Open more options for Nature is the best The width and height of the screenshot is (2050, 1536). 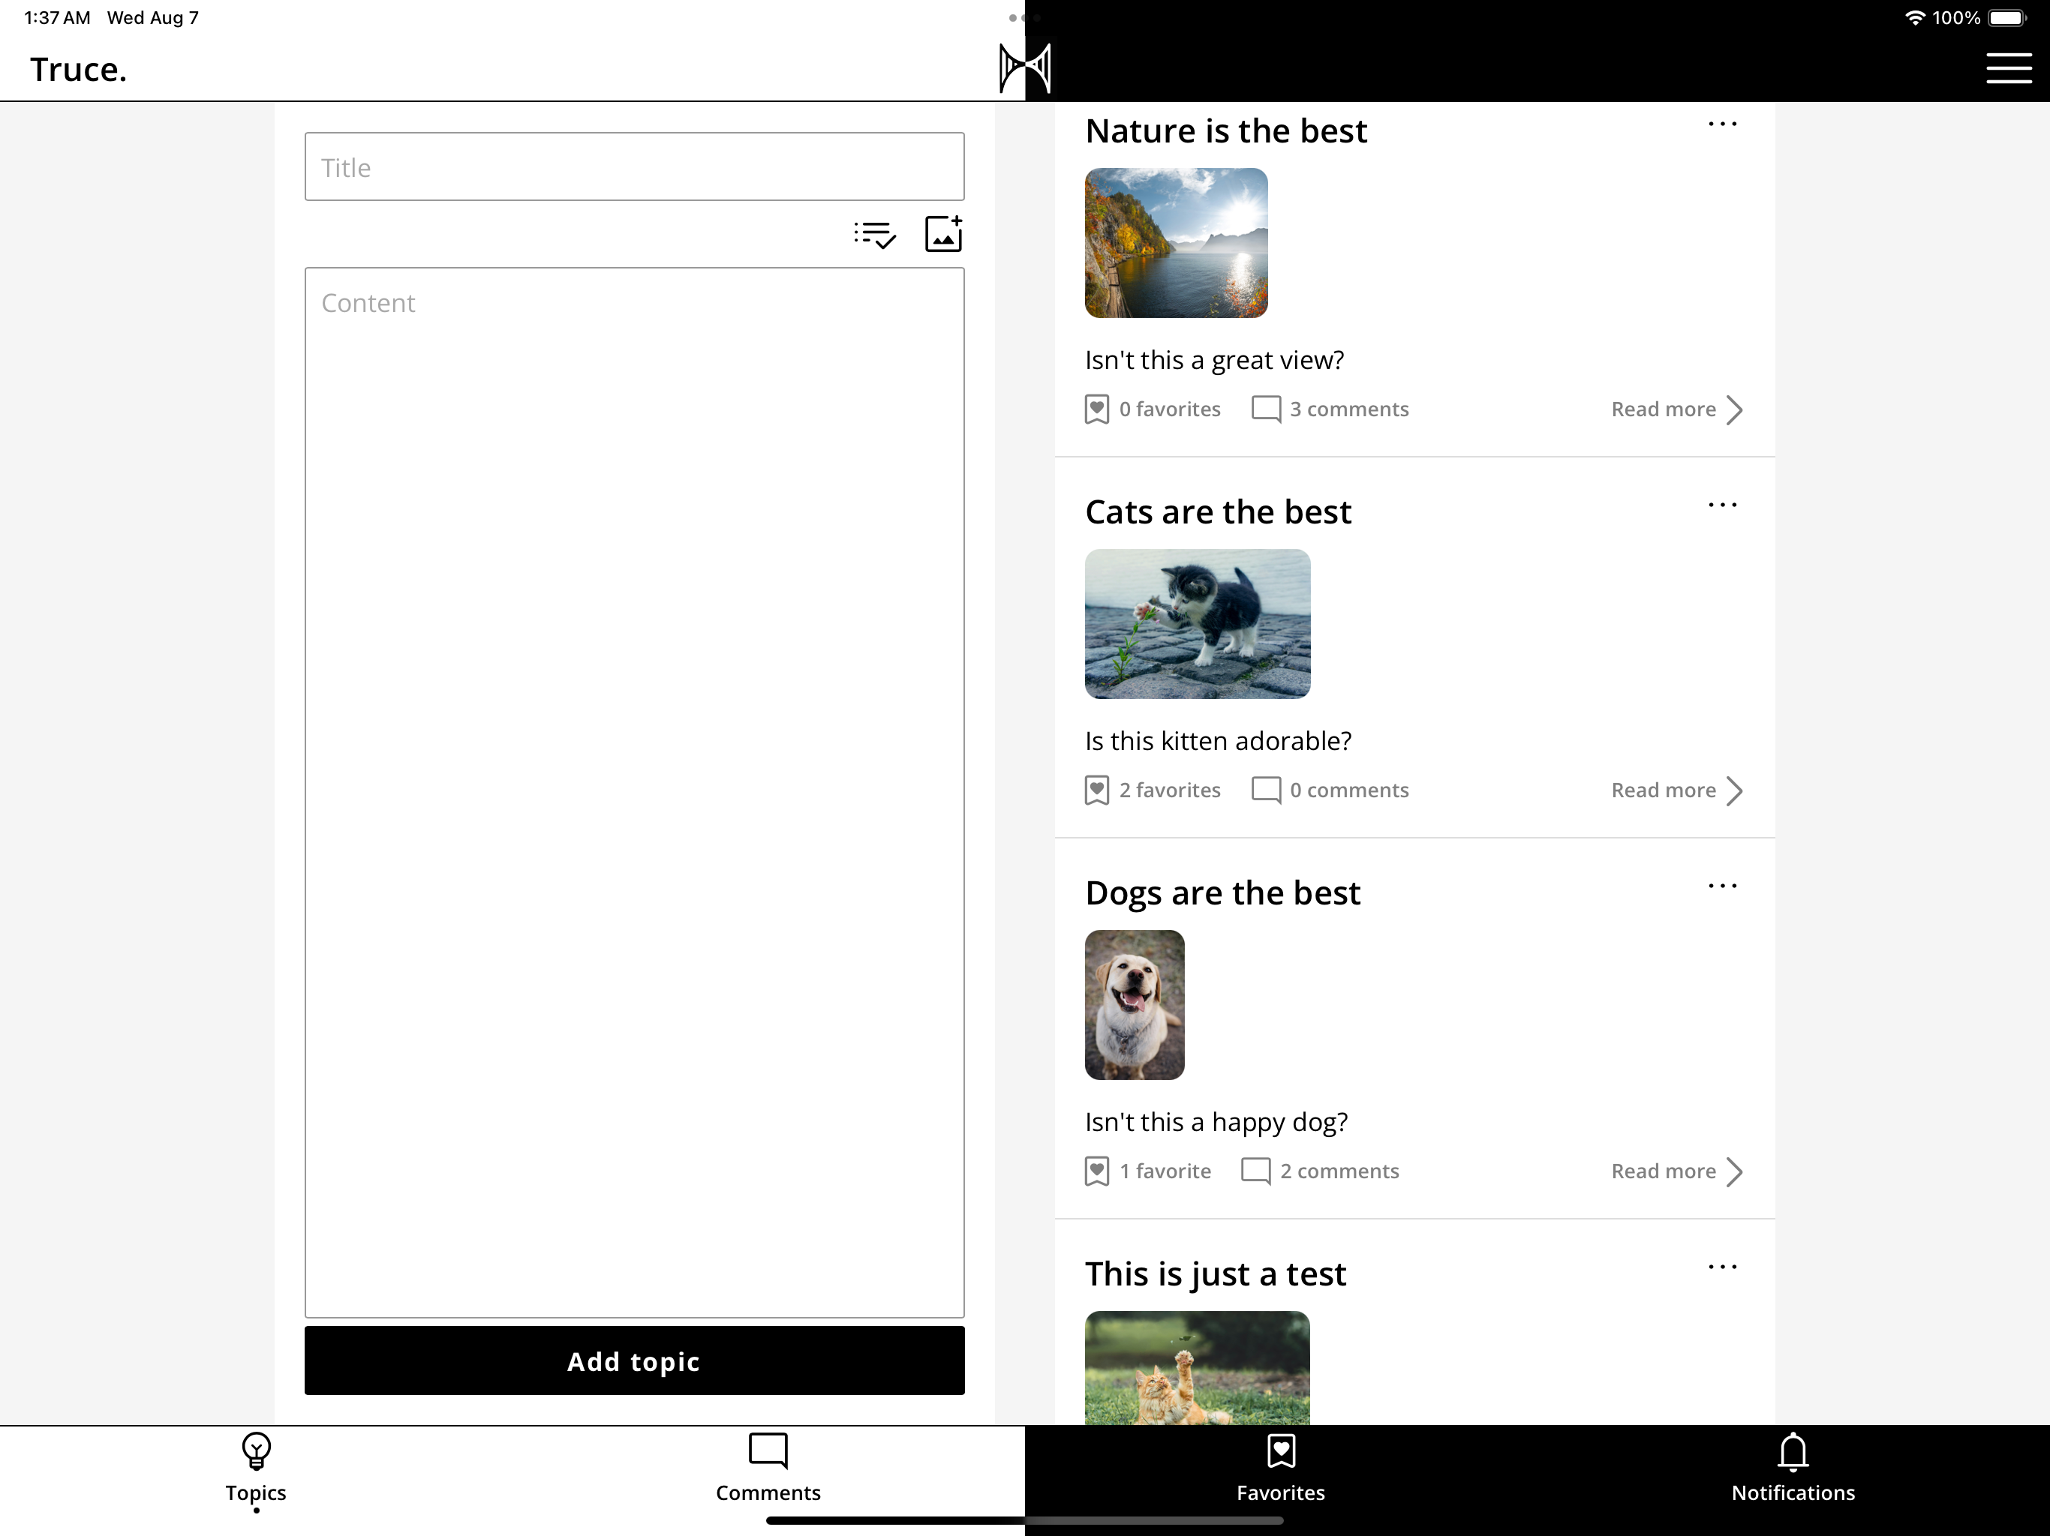coord(1722,124)
